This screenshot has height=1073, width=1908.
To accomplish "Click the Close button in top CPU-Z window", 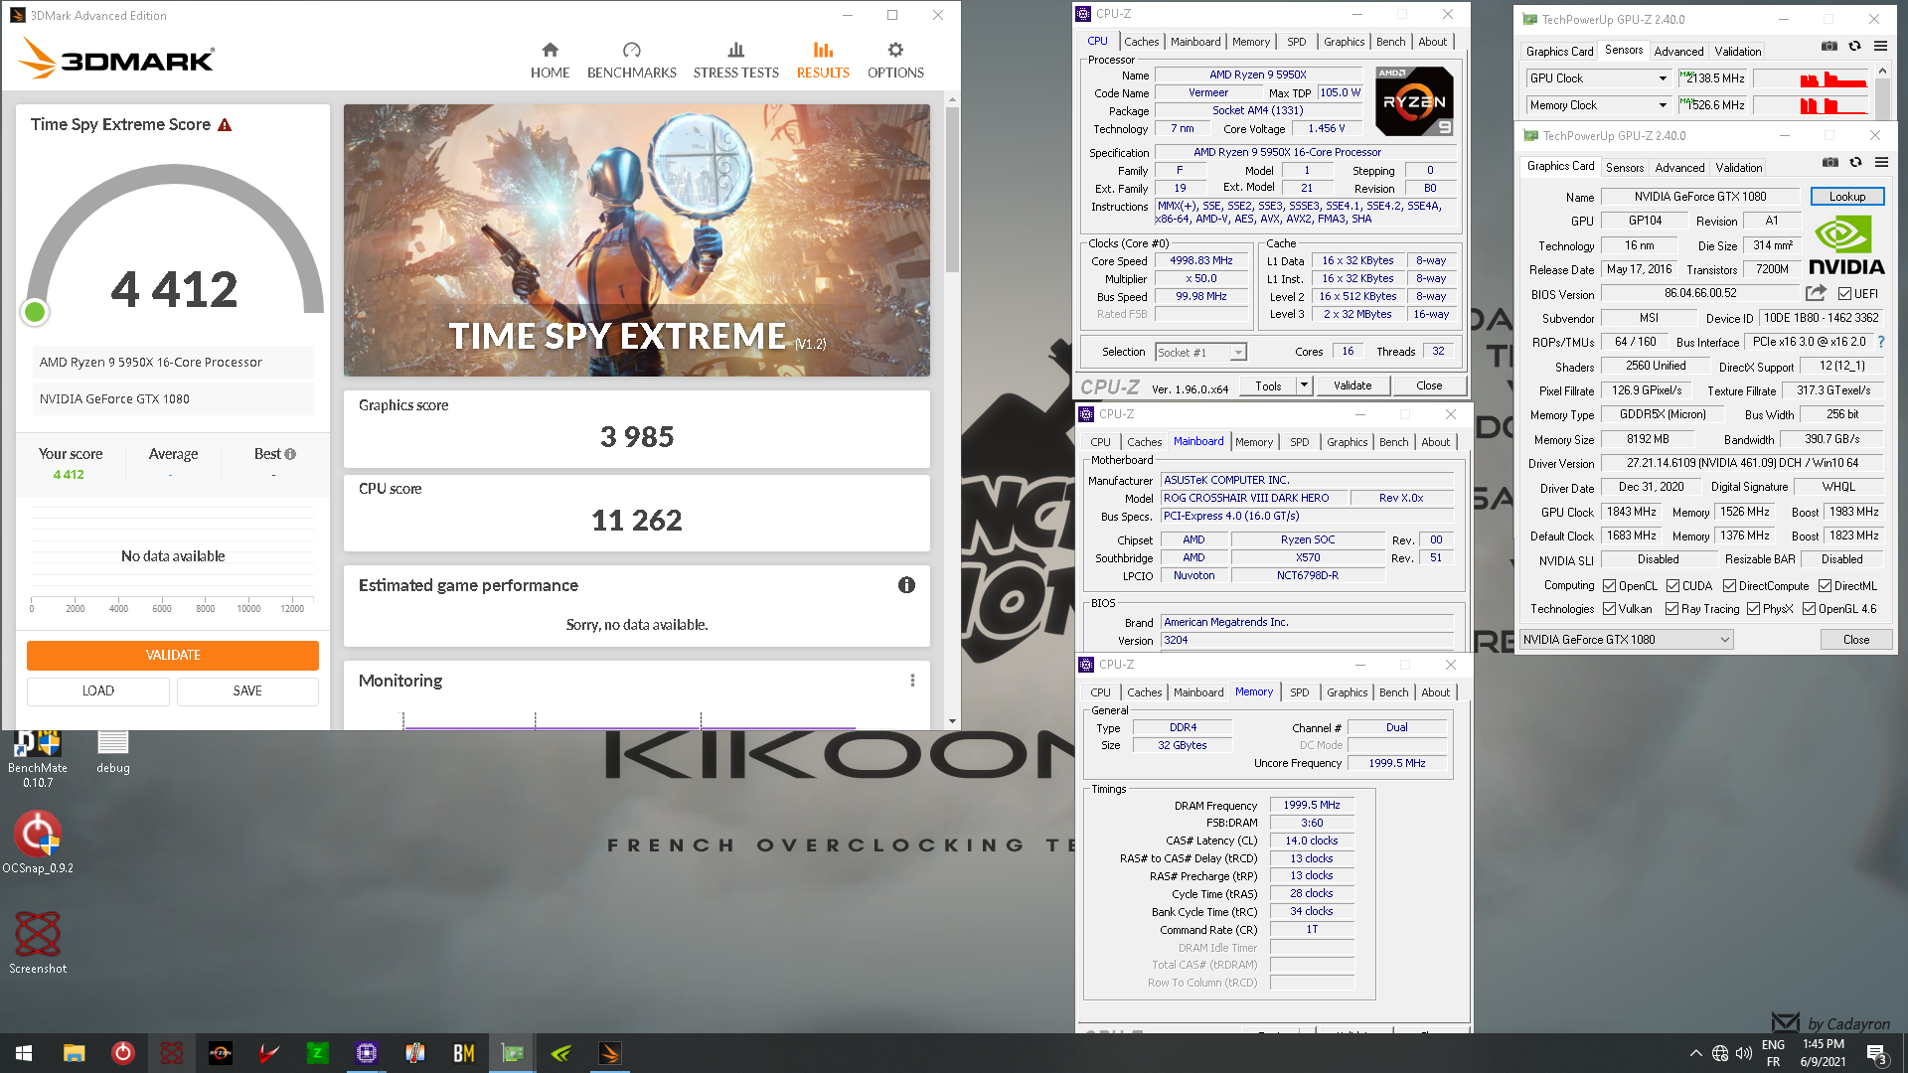I will 1428,385.
